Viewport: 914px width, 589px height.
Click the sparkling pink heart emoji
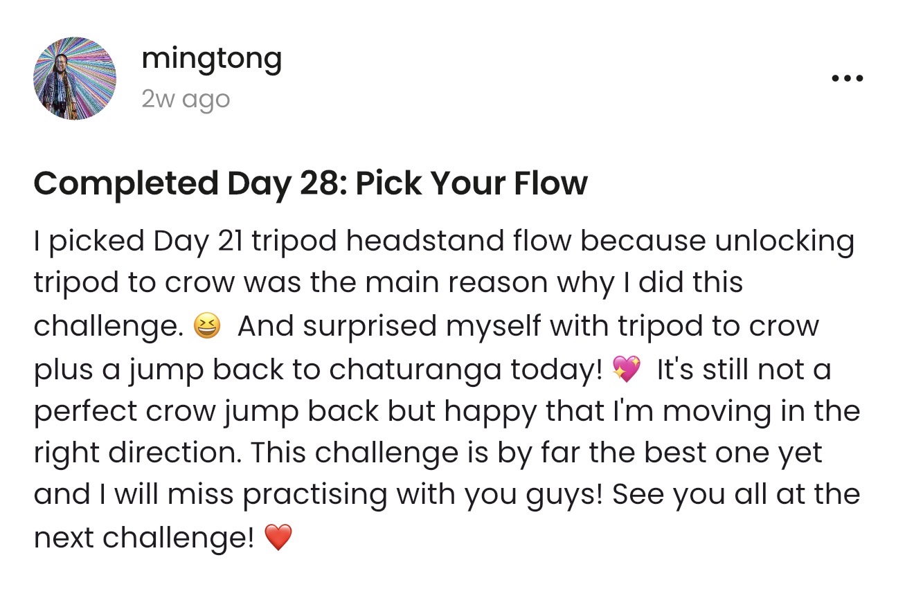(627, 369)
